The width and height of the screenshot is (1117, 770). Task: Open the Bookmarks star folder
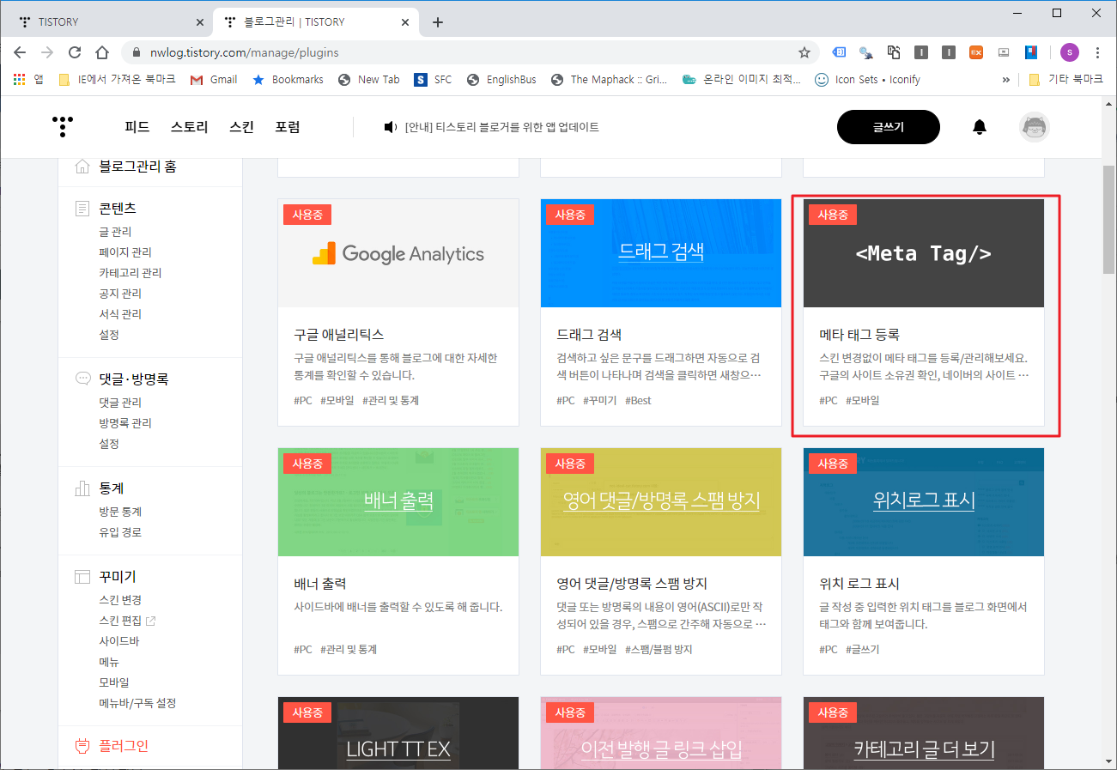point(288,79)
